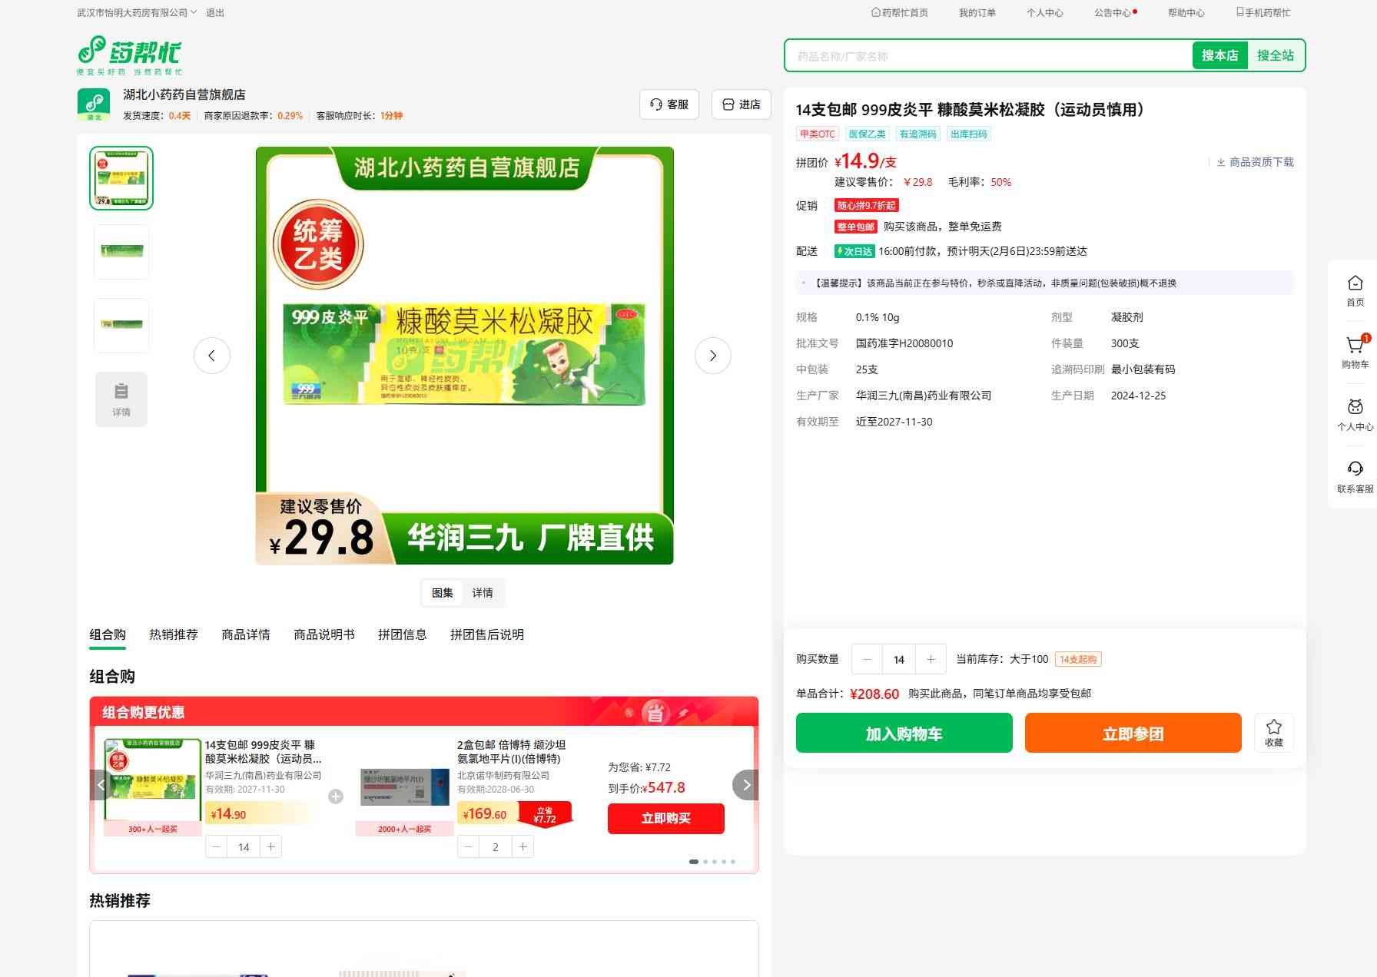This screenshot has width=1377, height=977.
Task: Switch to 商品说明书 tab
Action: [324, 634]
